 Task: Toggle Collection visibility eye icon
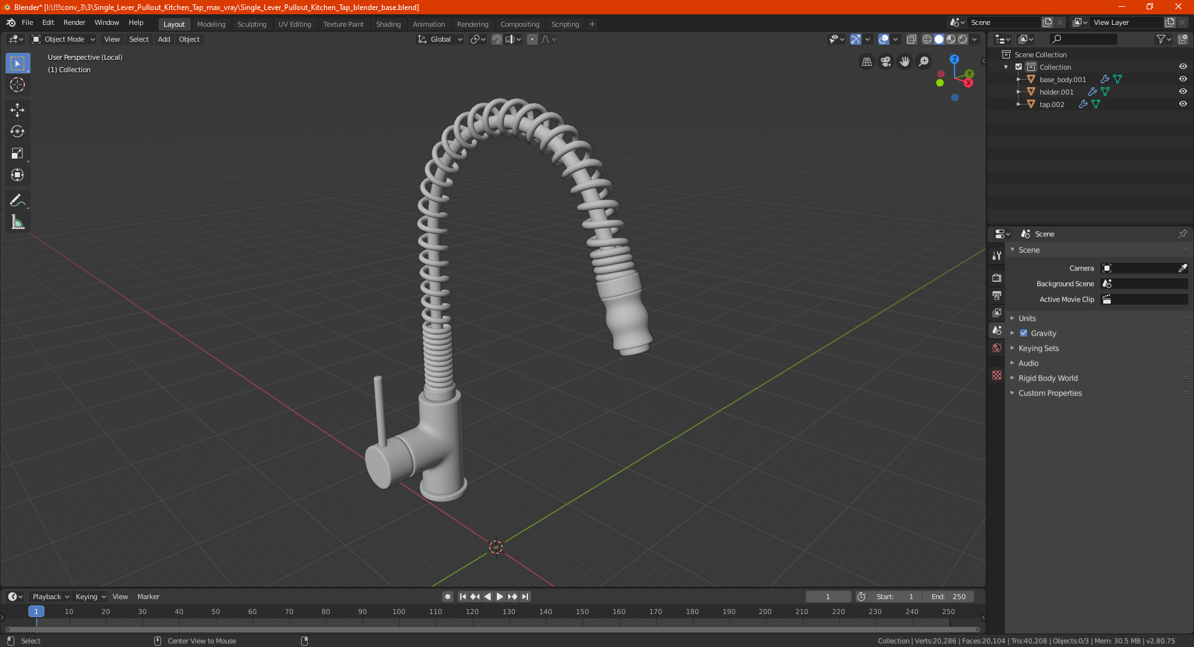point(1183,67)
